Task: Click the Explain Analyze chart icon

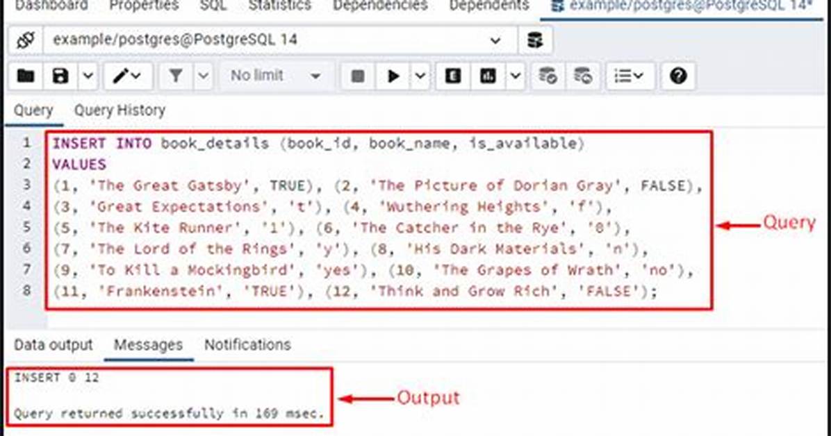Action: click(x=488, y=76)
